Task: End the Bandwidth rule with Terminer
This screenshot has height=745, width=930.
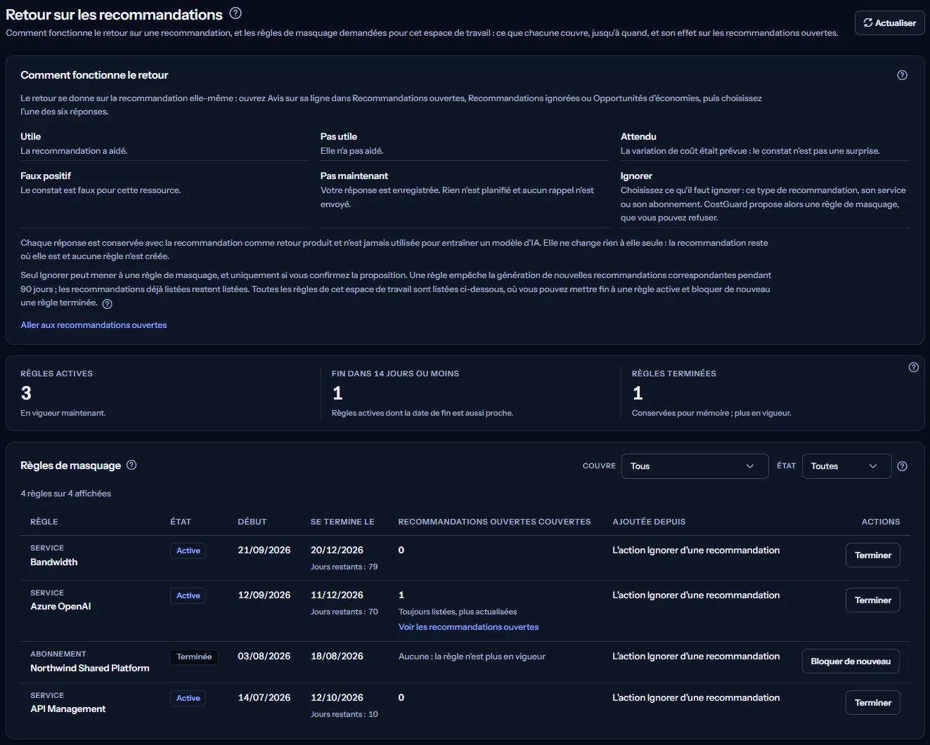Action: click(872, 555)
